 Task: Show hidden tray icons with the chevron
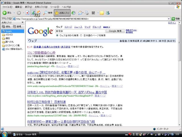point(162,134)
